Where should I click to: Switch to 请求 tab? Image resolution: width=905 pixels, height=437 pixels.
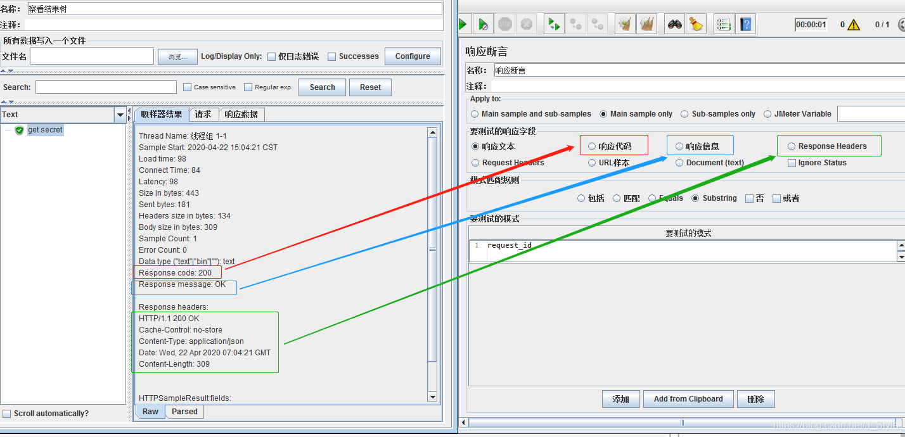[x=203, y=114]
